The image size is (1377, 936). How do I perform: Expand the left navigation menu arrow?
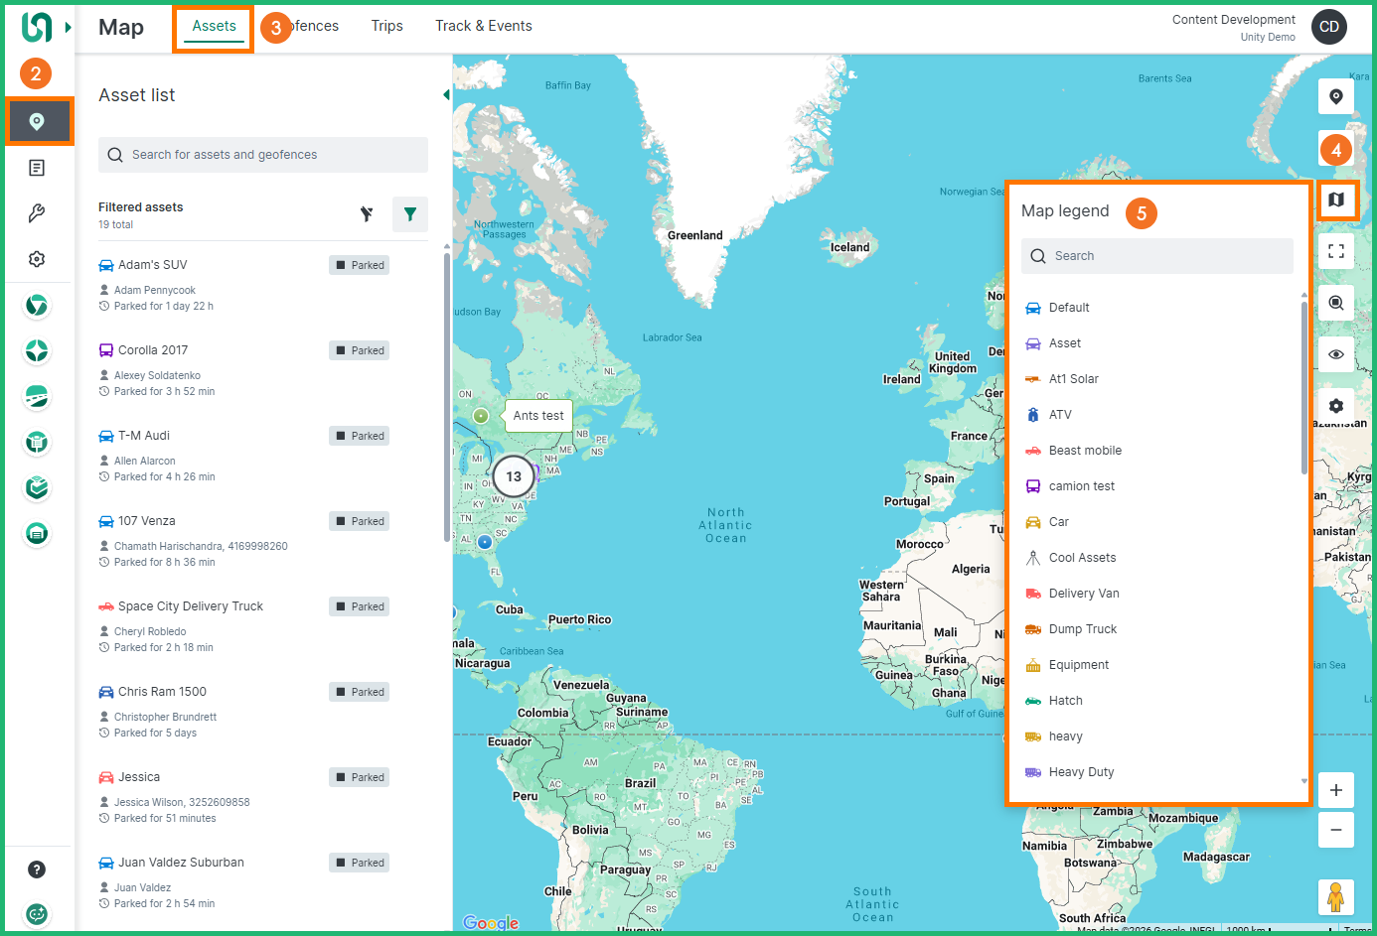(x=68, y=27)
